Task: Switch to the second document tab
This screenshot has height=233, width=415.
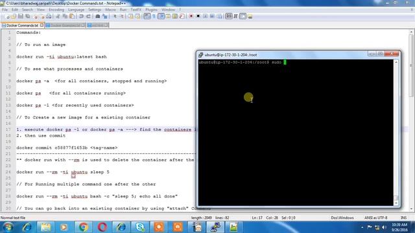Action: [x=65, y=25]
